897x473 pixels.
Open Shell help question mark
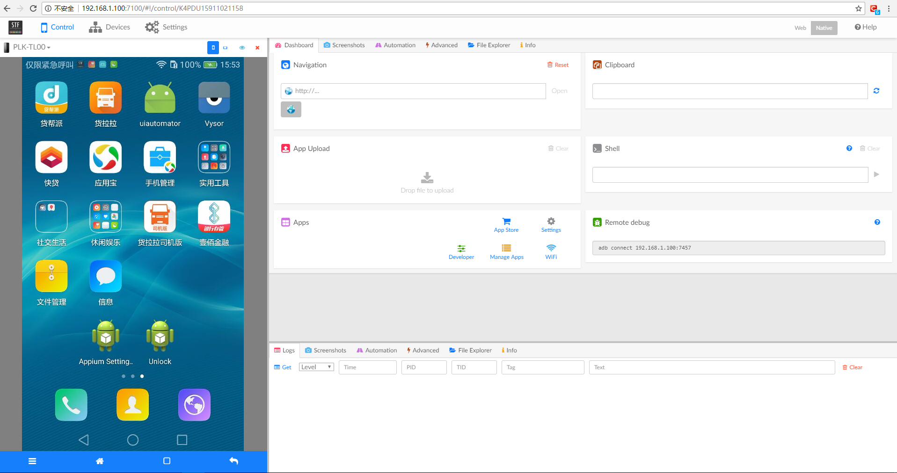(x=849, y=148)
